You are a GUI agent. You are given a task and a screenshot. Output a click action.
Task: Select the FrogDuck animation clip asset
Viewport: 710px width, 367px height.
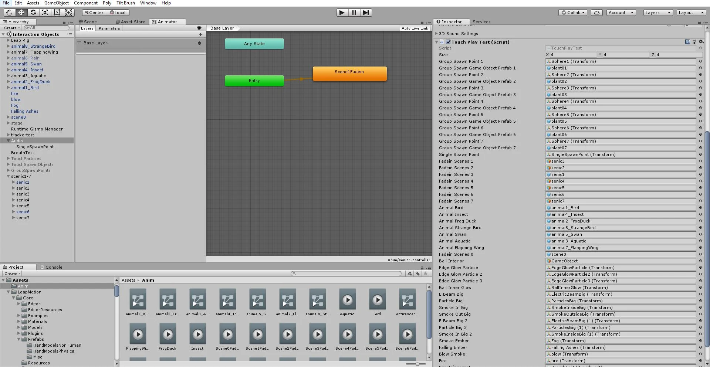168,337
